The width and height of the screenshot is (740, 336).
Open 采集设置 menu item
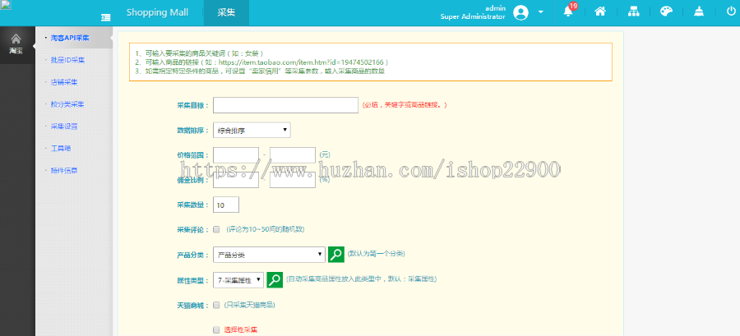pos(63,127)
